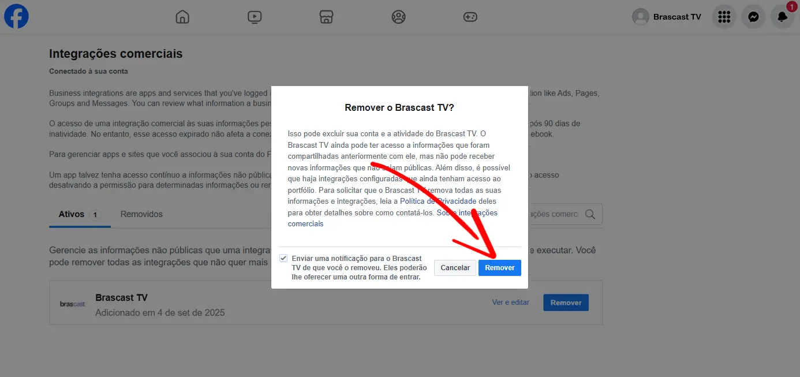This screenshot has height=377, width=800.
Task: Open the notifications bell icon
Action: pos(782,17)
